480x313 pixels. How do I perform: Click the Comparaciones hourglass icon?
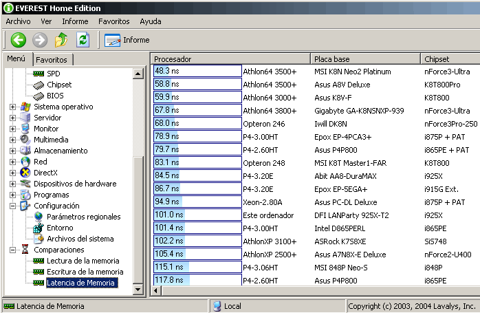(25, 250)
